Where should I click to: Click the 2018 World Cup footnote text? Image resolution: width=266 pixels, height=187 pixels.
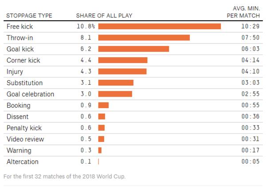pyautogui.click(x=65, y=176)
